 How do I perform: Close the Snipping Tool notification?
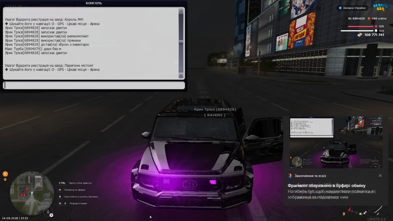[380, 176]
